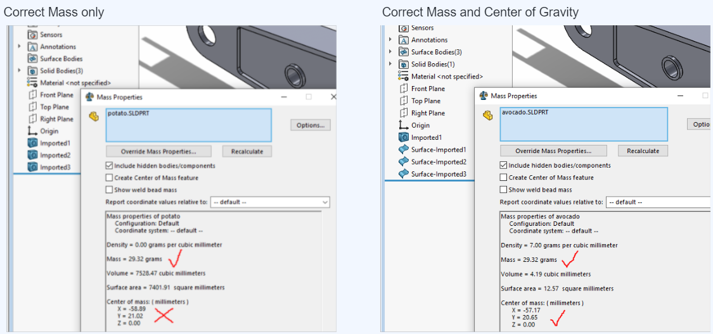Click 'Mass = 29.32 grams' in potato results

click(134, 259)
